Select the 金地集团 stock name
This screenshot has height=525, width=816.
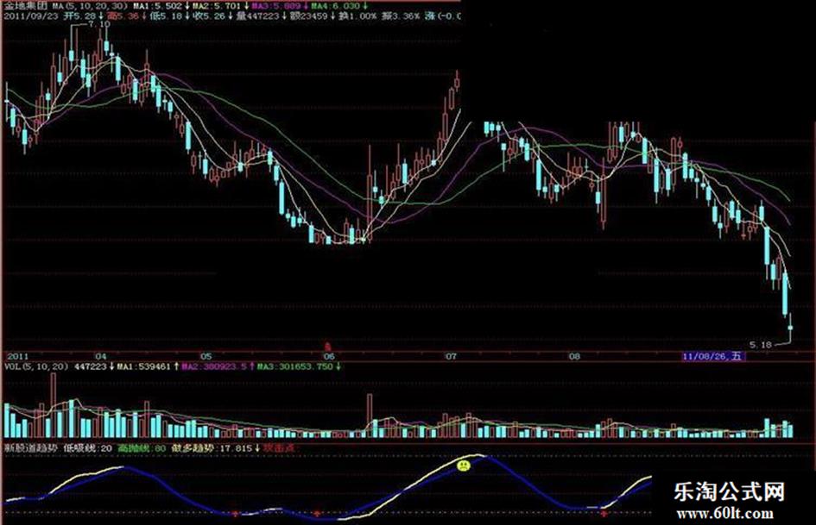pos(26,6)
